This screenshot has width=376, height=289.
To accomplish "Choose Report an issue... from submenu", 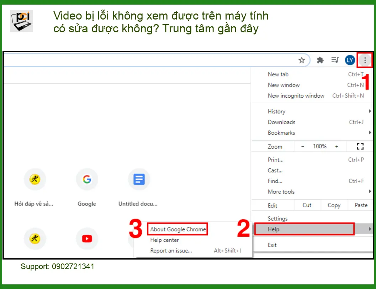I will point(193,251).
